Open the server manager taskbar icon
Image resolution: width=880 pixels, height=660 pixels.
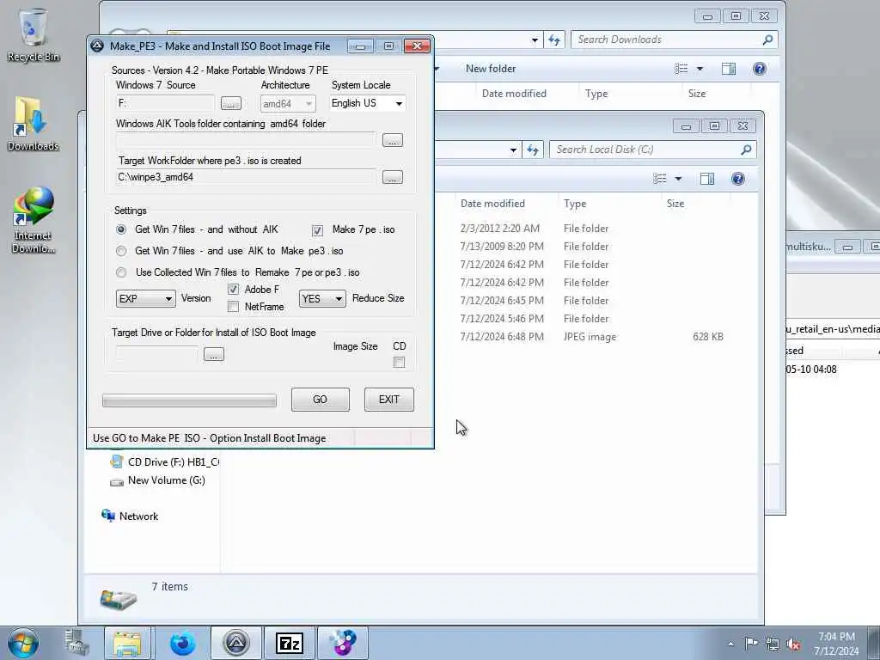click(76, 643)
